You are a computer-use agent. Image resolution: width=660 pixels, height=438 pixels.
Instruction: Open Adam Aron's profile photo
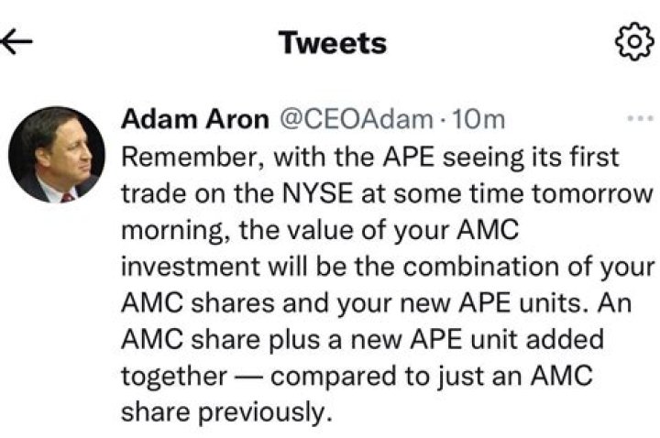(57, 154)
